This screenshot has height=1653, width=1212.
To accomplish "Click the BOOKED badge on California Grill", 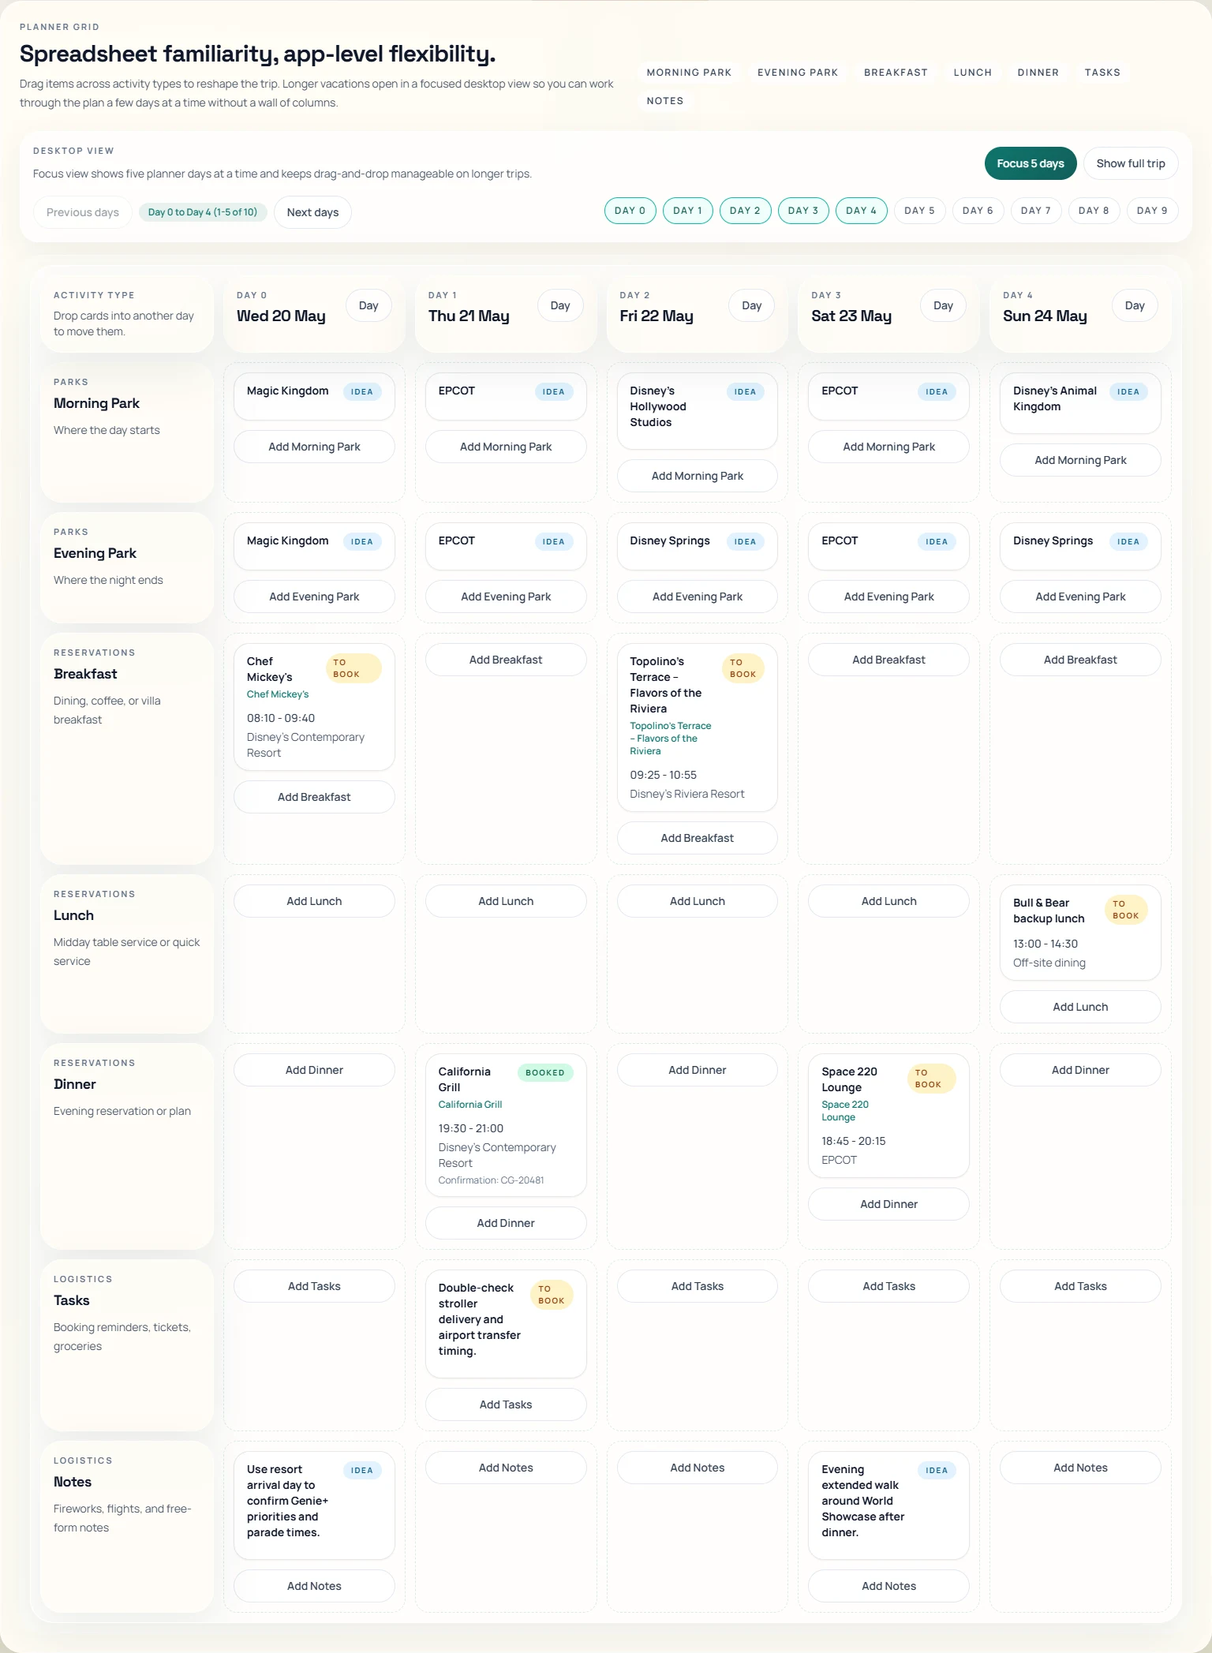I will pos(545,1073).
